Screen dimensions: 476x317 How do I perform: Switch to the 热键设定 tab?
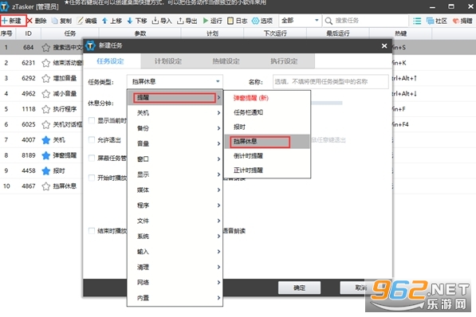click(226, 61)
